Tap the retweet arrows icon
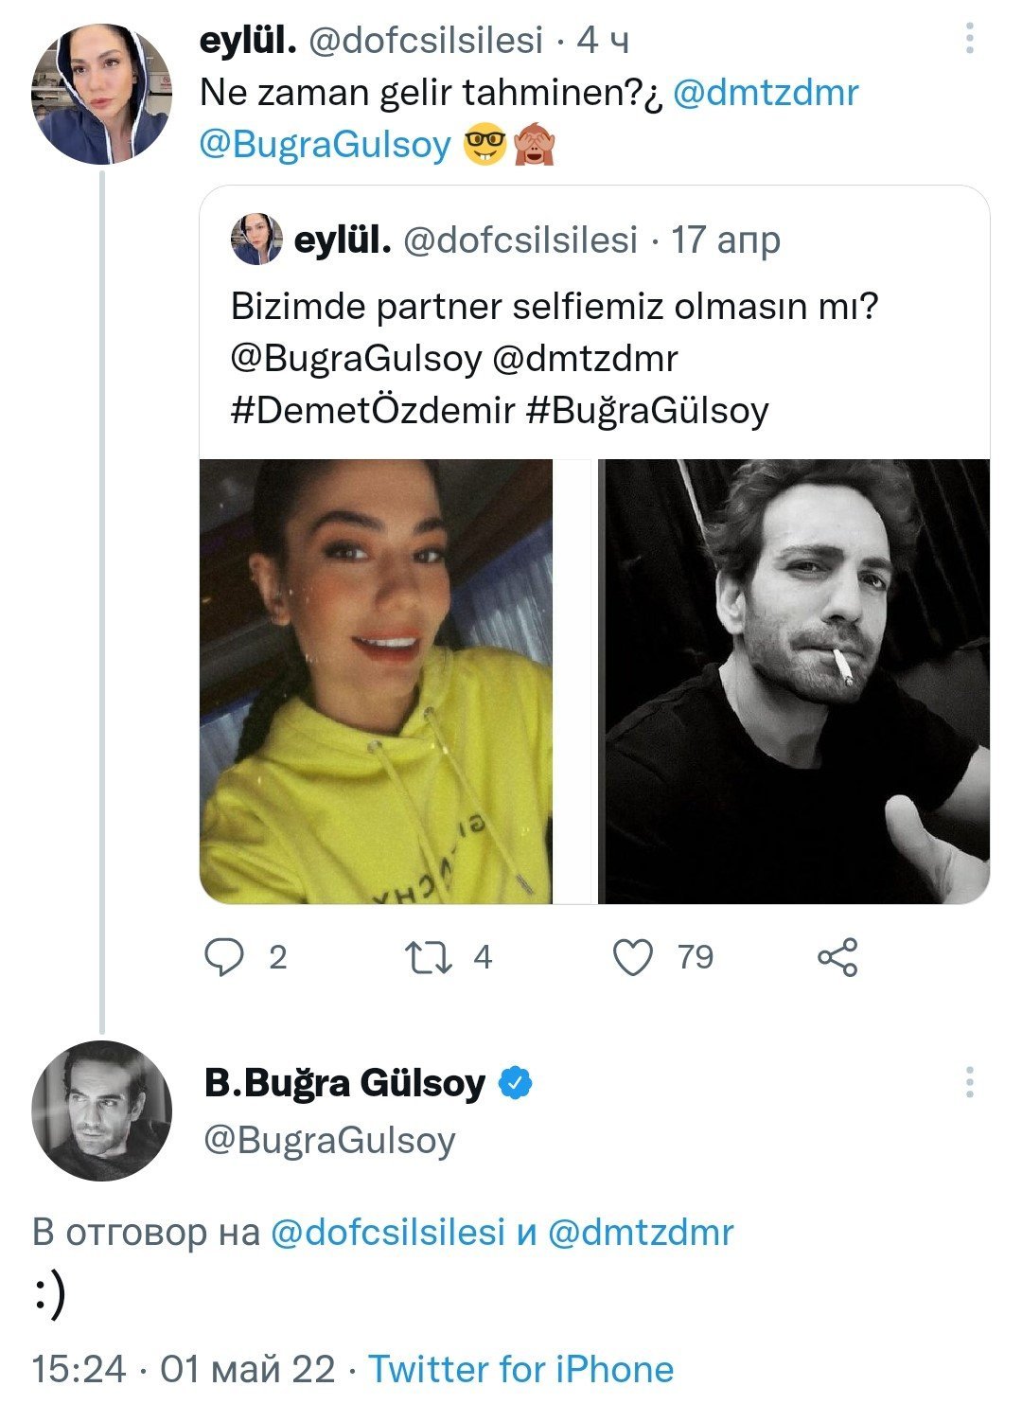 pos(428,957)
